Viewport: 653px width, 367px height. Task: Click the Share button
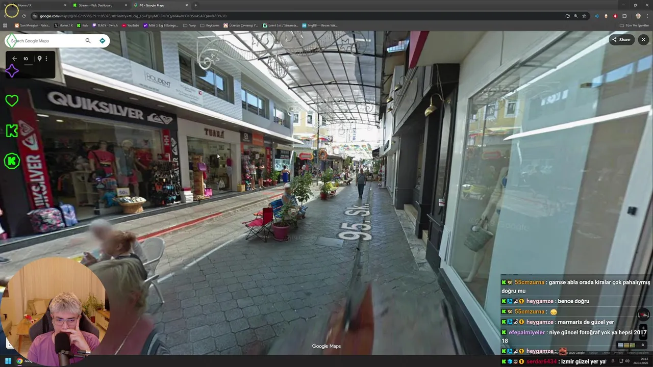coord(621,40)
